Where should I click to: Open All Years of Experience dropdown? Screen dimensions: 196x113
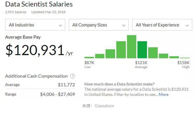[162, 25]
